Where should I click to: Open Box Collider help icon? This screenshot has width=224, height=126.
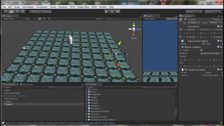pos(218,47)
